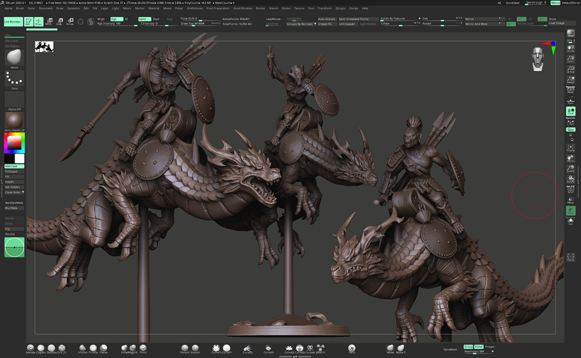
Task: Toggle the Live Boolean button
Action: (x=13, y=21)
